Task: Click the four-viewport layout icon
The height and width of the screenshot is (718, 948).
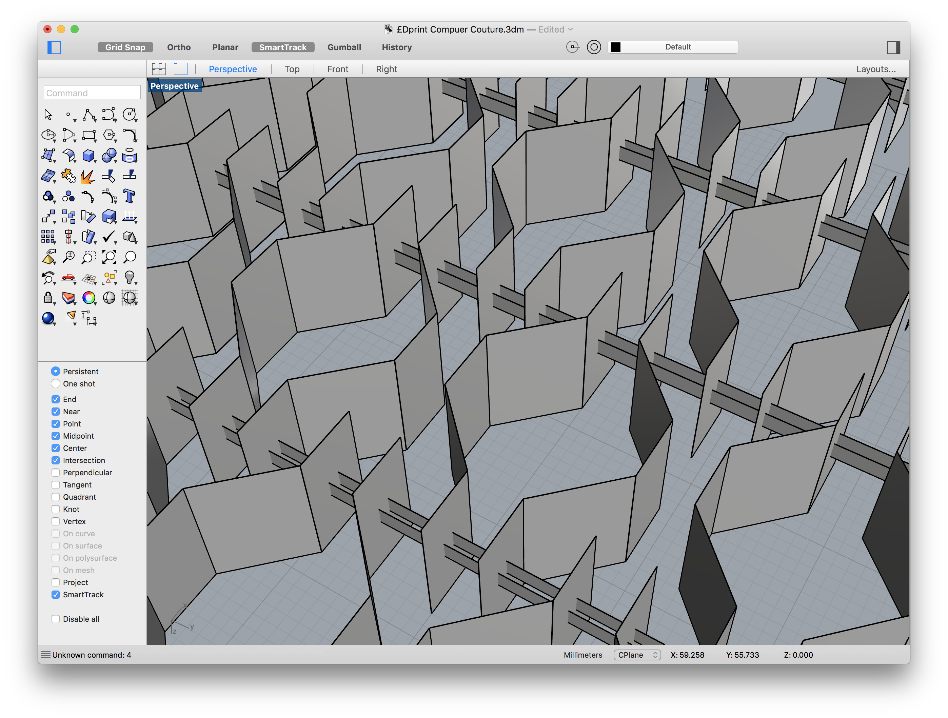Action: 159,69
